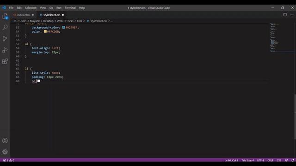The image size is (296, 166).
Task: Open the Accounts icon in activity bar
Action: point(5,141)
